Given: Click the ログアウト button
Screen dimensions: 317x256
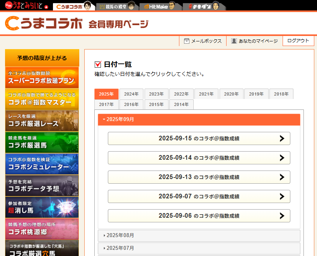Looking at the screenshot, I should click(x=298, y=41).
